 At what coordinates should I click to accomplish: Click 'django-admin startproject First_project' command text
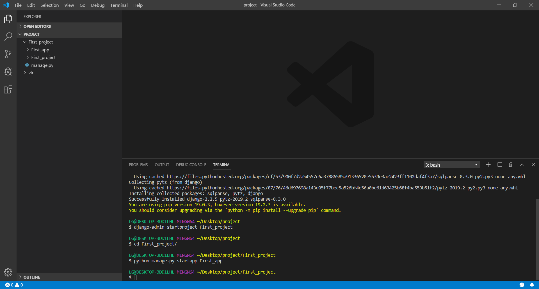coord(183,227)
